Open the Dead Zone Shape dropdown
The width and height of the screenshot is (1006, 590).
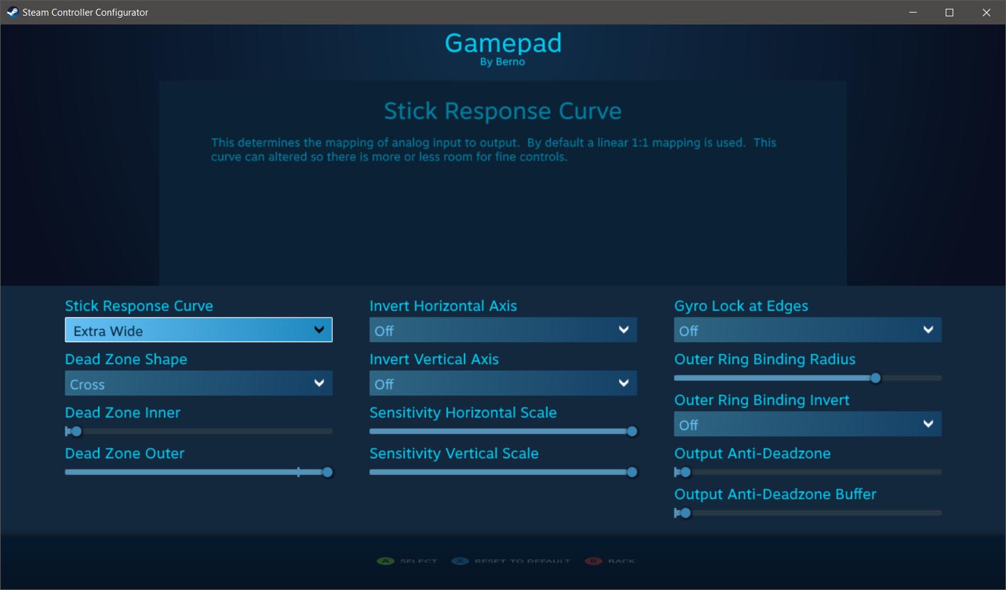click(198, 383)
